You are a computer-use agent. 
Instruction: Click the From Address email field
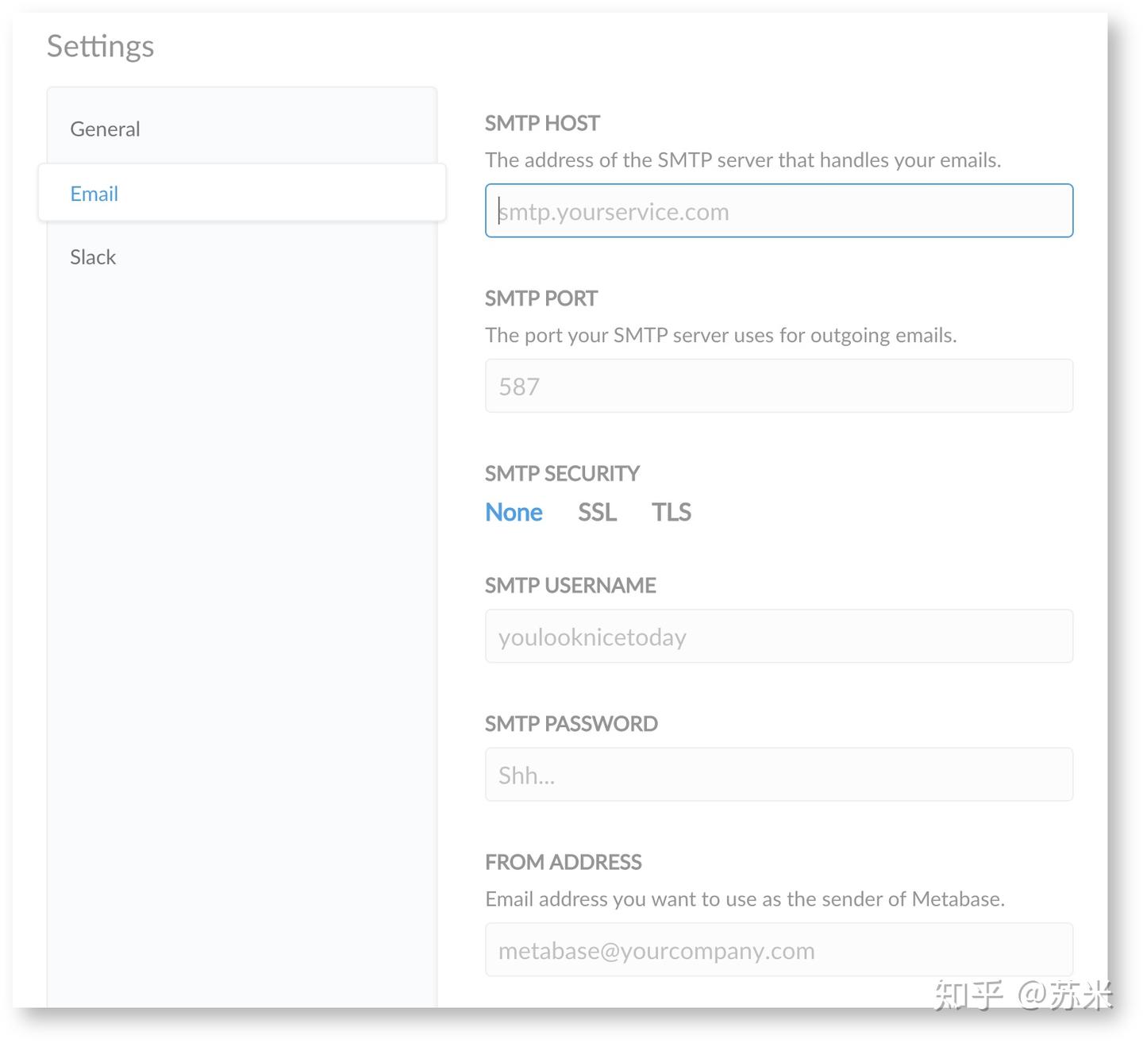tap(779, 950)
